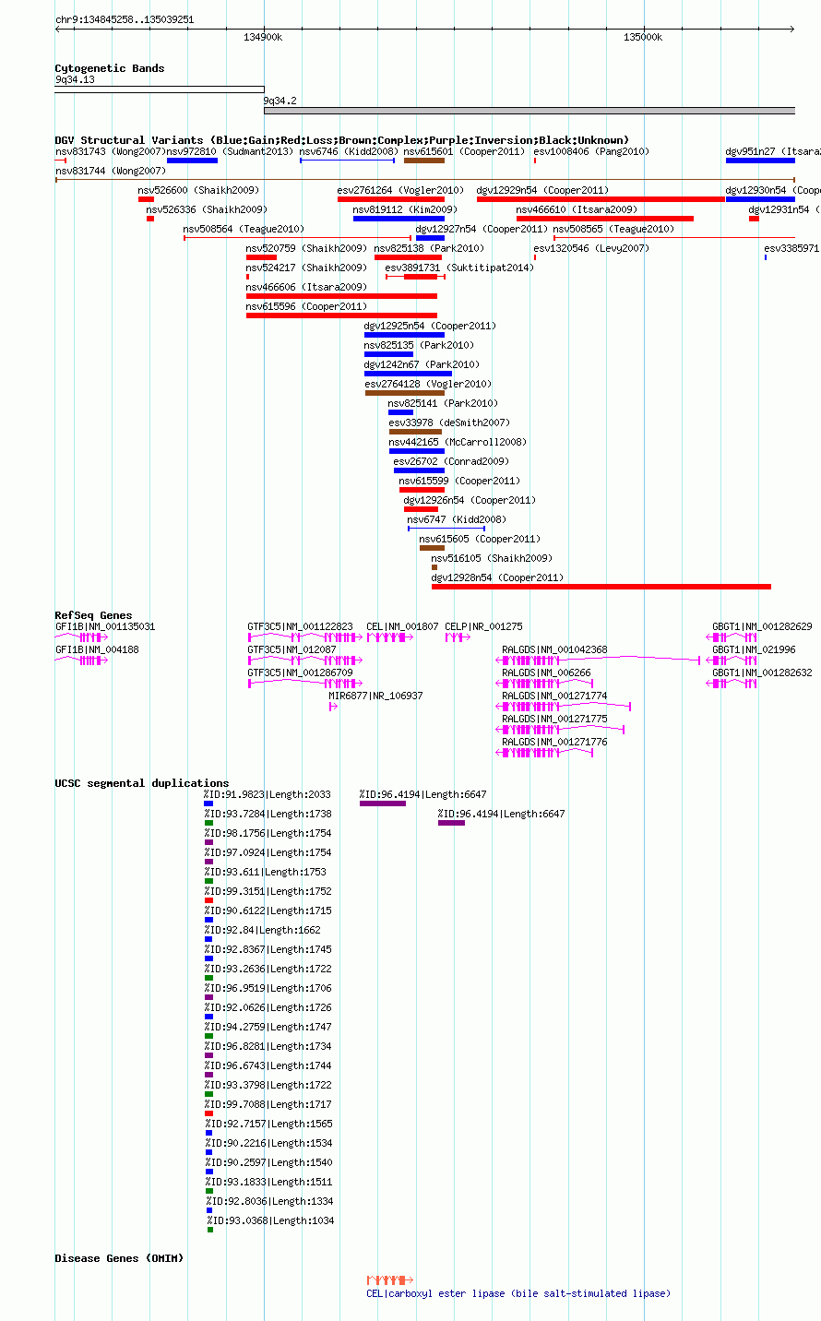Screen dimensions: 821x1321
Task: Select nsv615599 (Cooper2011) variant
Action: tap(422, 490)
